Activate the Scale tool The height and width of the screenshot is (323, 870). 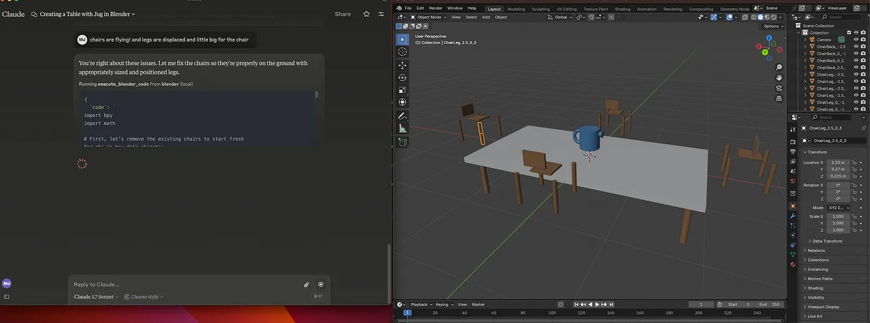coord(402,90)
